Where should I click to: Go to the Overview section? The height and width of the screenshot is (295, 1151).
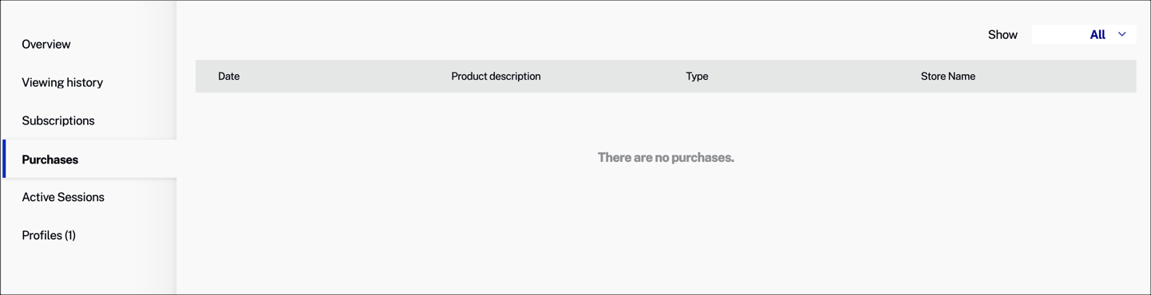tap(46, 44)
